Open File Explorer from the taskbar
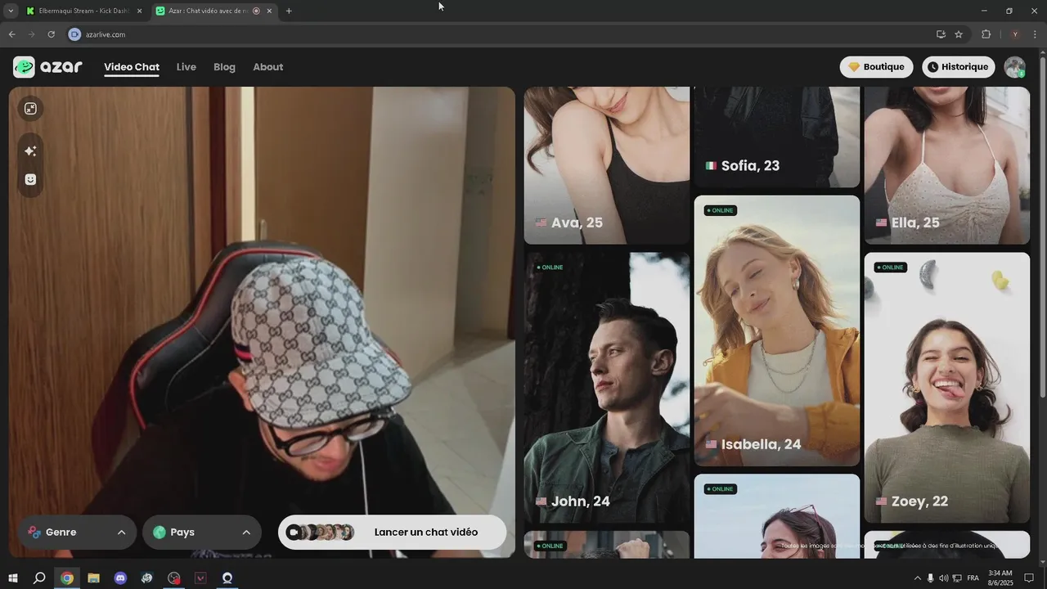 coord(93,578)
